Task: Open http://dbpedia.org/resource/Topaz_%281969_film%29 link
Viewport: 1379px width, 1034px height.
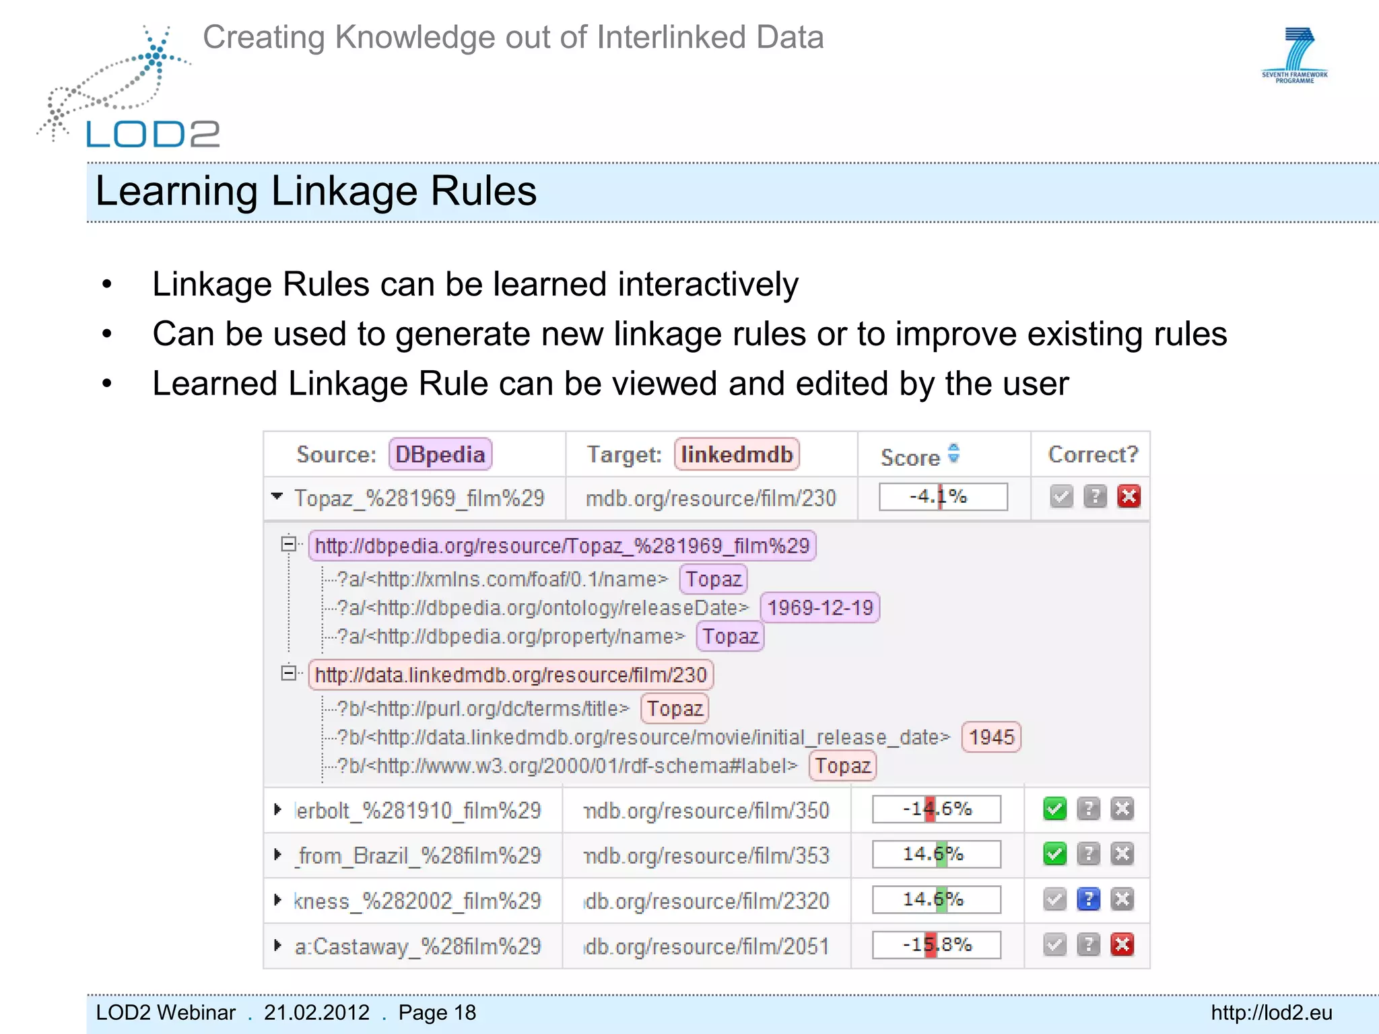Action: 562,545
